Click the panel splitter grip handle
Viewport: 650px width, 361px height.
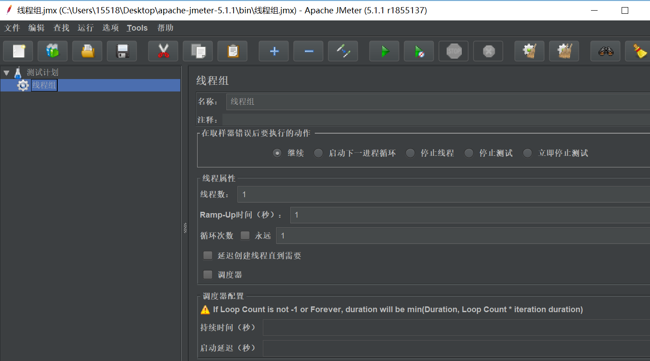[185, 228]
